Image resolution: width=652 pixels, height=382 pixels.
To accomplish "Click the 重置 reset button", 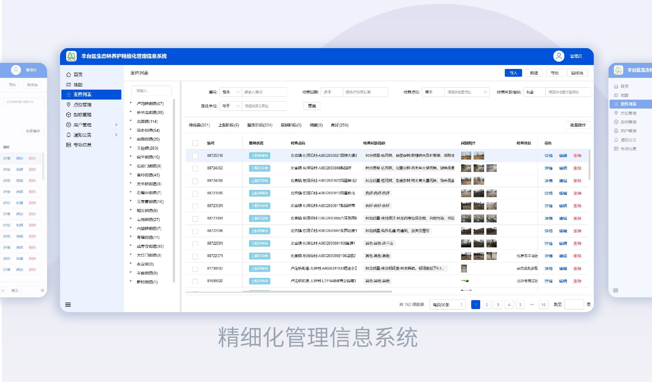I will coord(312,106).
